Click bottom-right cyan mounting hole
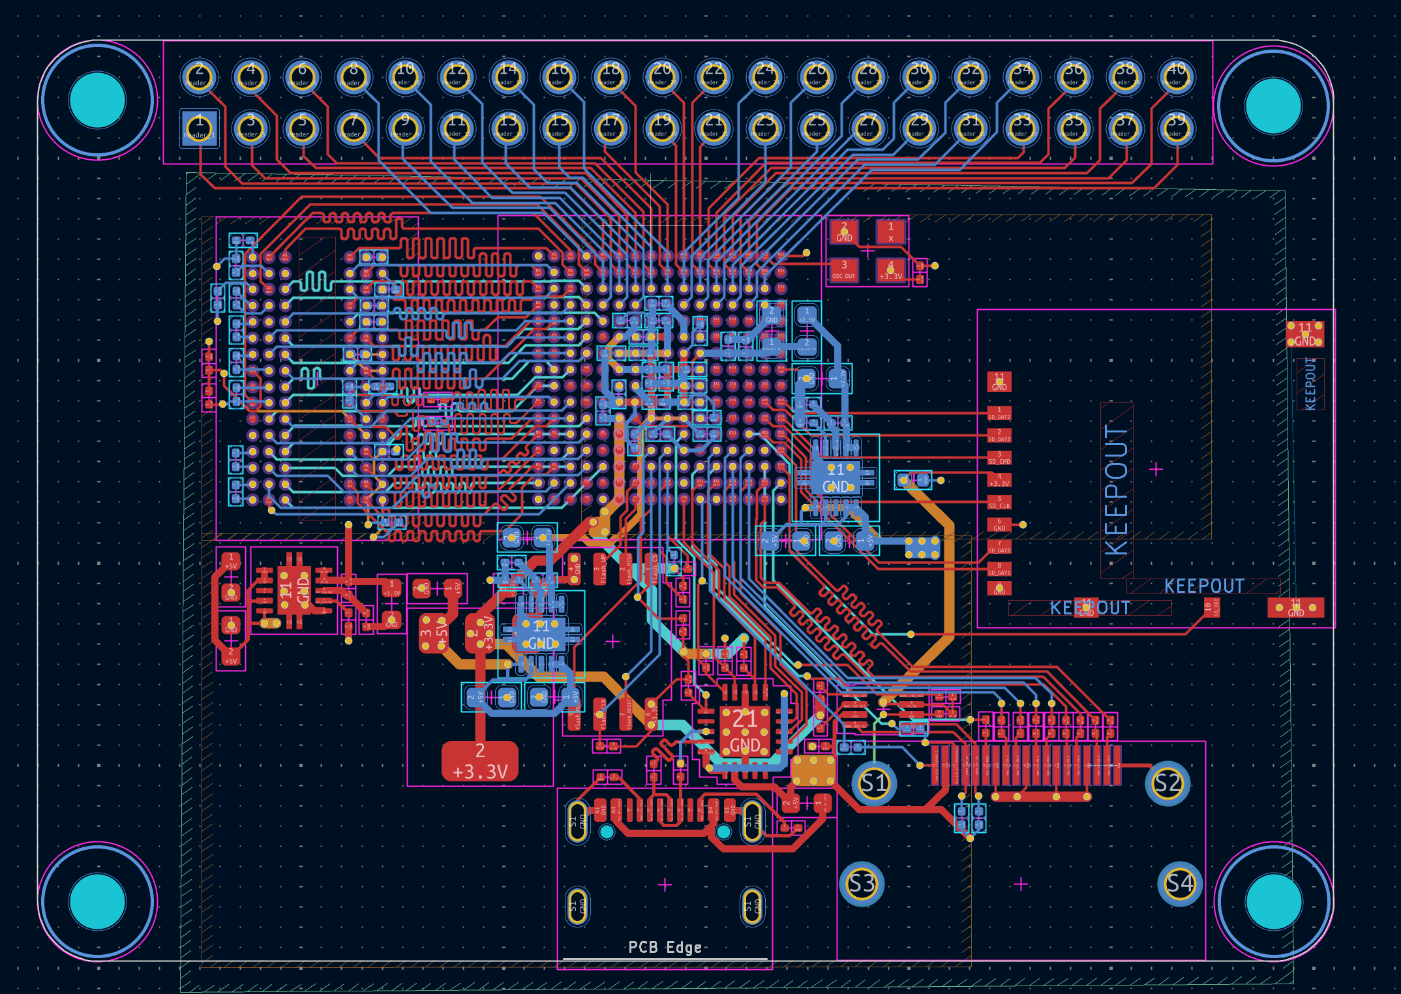The image size is (1401, 994). pyautogui.click(x=1273, y=901)
